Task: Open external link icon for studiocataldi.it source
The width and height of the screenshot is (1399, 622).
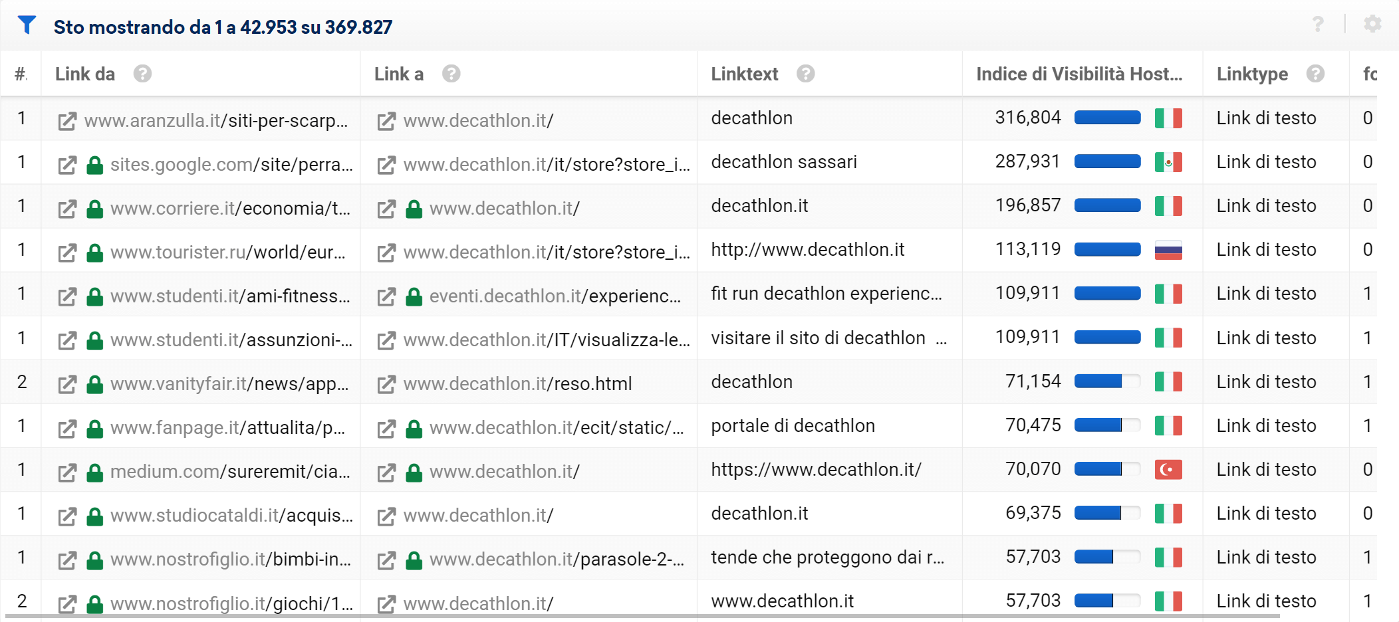Action: [67, 516]
